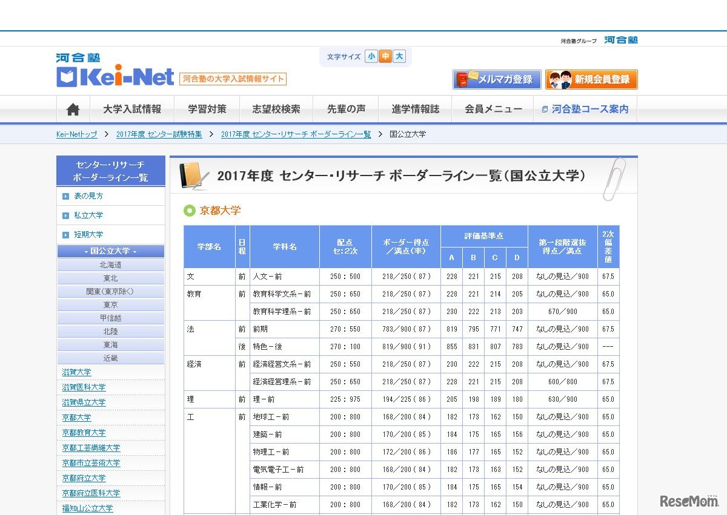Screen dimensions: 727x515
Task: Switch font size to 小
Action: [371, 56]
